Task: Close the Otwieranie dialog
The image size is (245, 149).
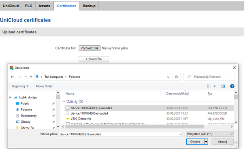Action: click(x=234, y=68)
